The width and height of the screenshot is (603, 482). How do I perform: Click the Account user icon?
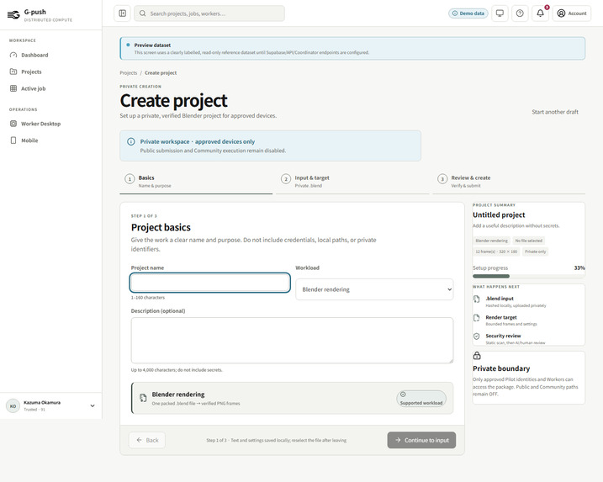click(x=561, y=13)
